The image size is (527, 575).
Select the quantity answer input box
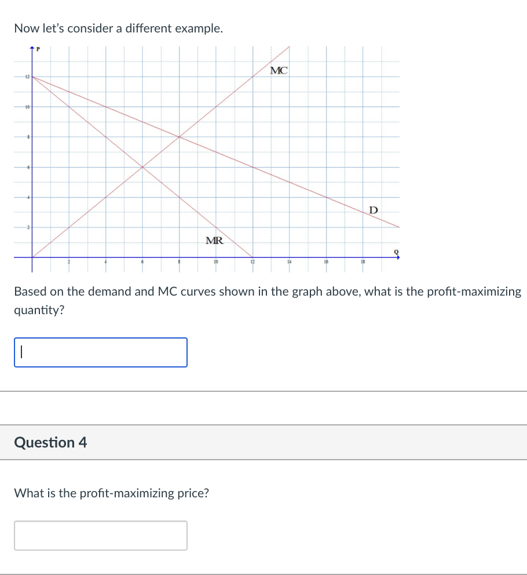pos(100,352)
